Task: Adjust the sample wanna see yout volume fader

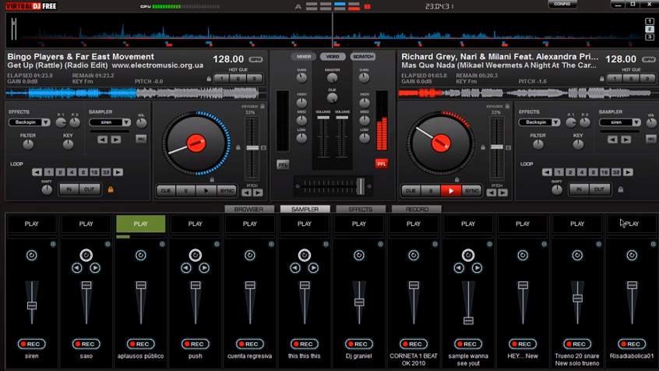Action: point(469,321)
